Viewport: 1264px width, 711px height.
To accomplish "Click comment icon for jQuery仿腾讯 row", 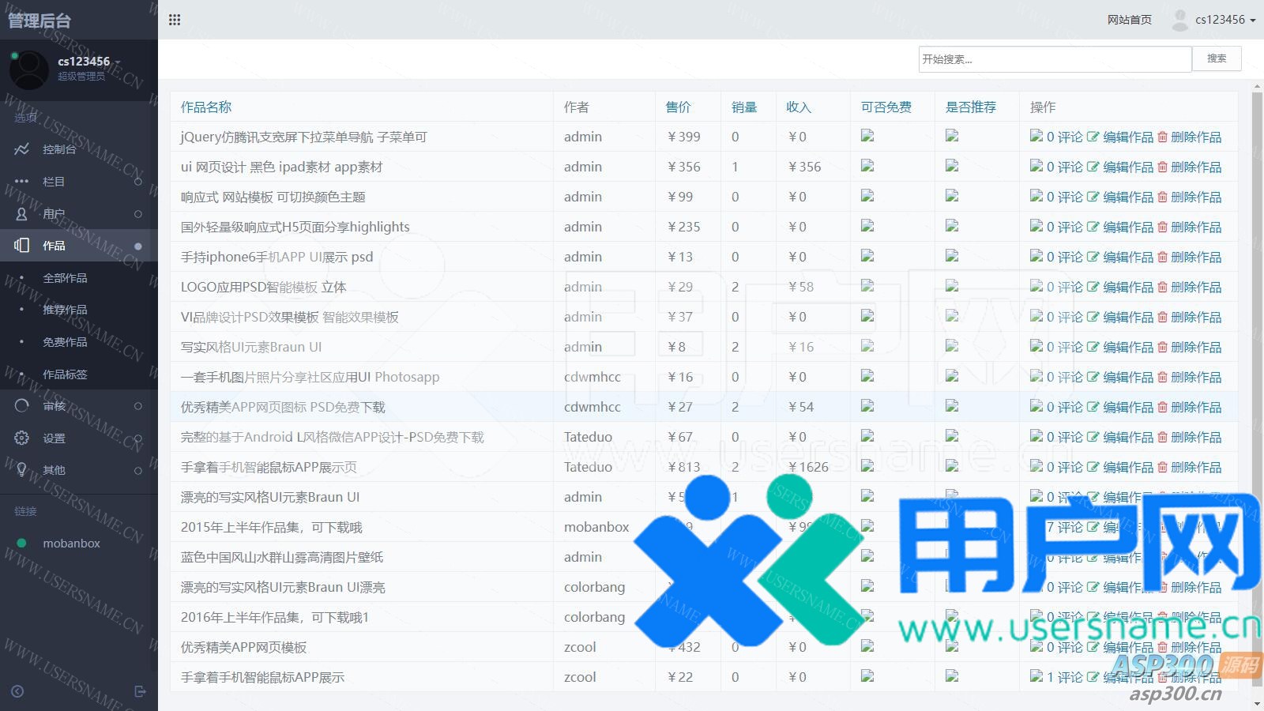I will pos(1036,136).
